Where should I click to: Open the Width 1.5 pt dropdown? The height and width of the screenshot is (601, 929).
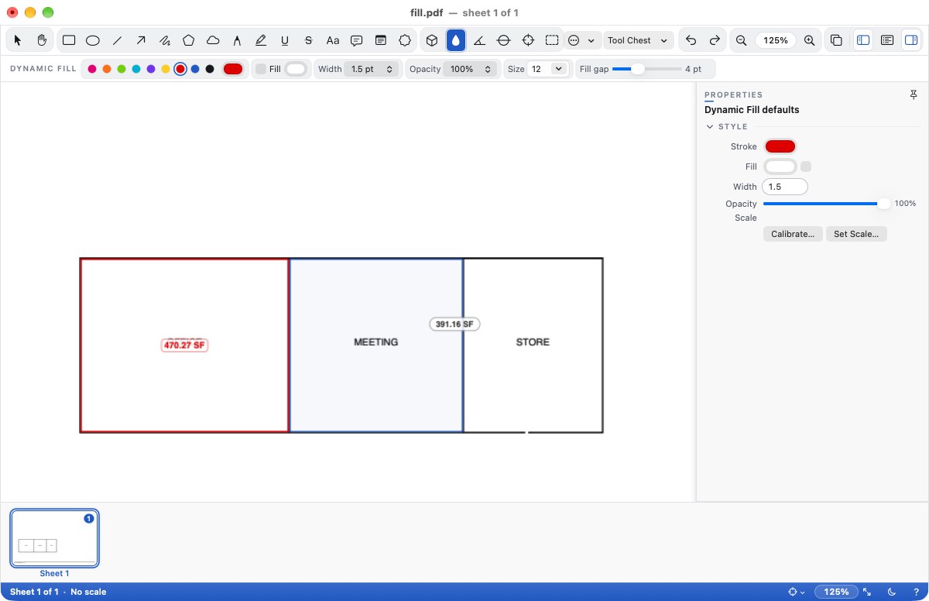coord(372,69)
